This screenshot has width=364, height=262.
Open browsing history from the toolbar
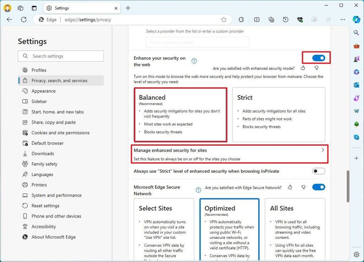(285, 20)
